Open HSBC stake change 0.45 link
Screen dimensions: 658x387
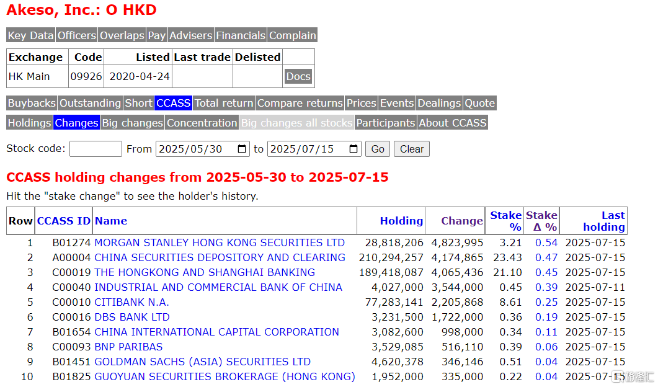point(546,272)
